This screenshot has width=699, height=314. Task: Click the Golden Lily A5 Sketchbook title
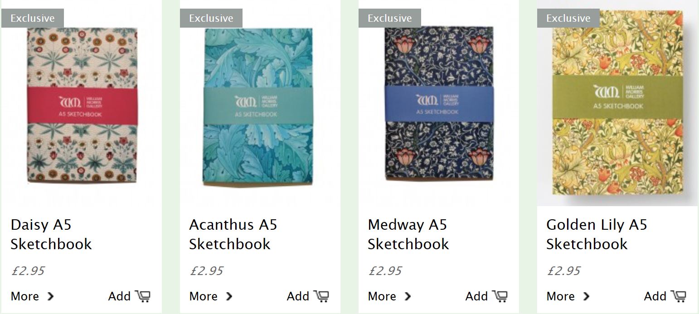[x=597, y=234]
